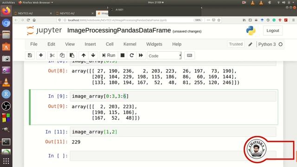Click the Logout button
Screen dimensions: 297x167
(x=273, y=31)
